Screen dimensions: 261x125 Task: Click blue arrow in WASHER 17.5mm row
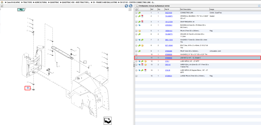point(139,40)
